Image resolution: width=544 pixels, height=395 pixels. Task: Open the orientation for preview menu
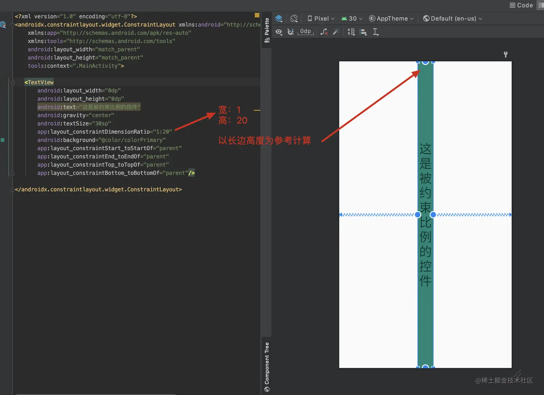294,18
